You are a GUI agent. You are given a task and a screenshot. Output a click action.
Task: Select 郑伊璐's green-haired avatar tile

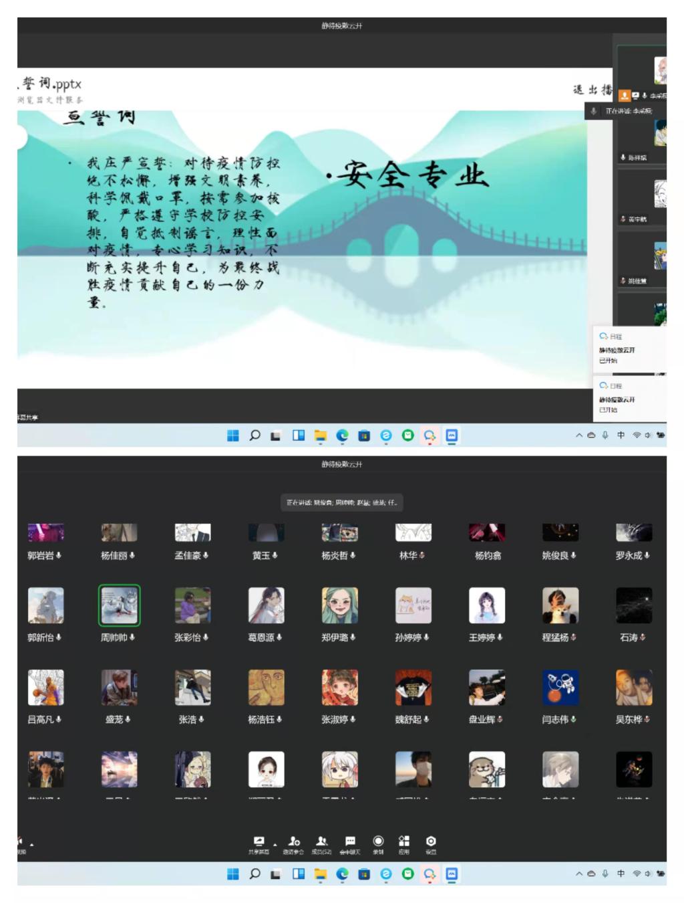pos(339,605)
